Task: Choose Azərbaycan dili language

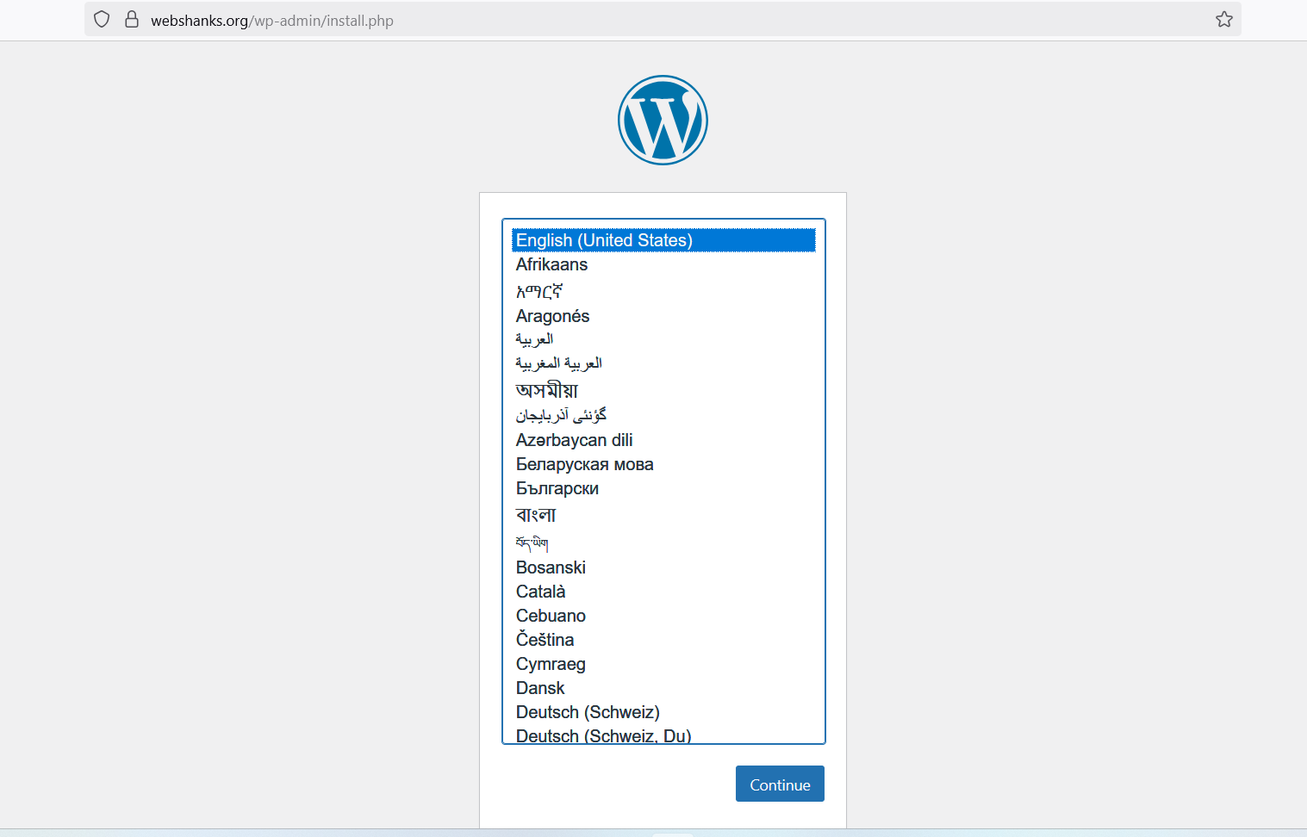Action: click(663, 440)
